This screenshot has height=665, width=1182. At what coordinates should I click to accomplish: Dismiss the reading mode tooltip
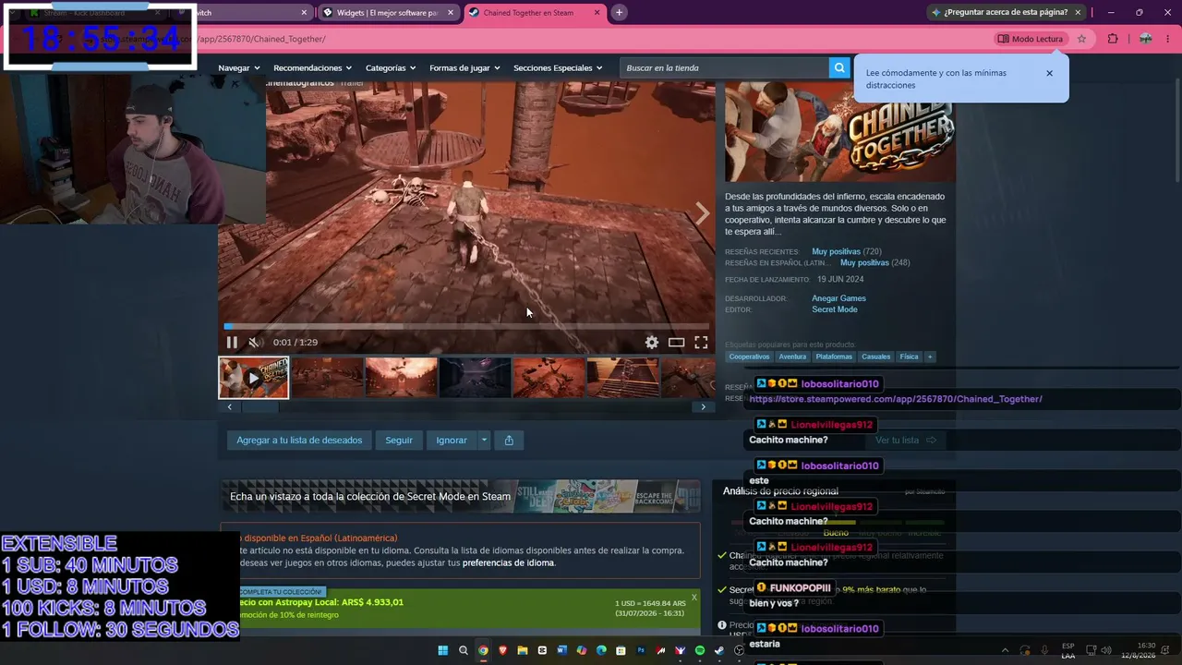click(1049, 73)
